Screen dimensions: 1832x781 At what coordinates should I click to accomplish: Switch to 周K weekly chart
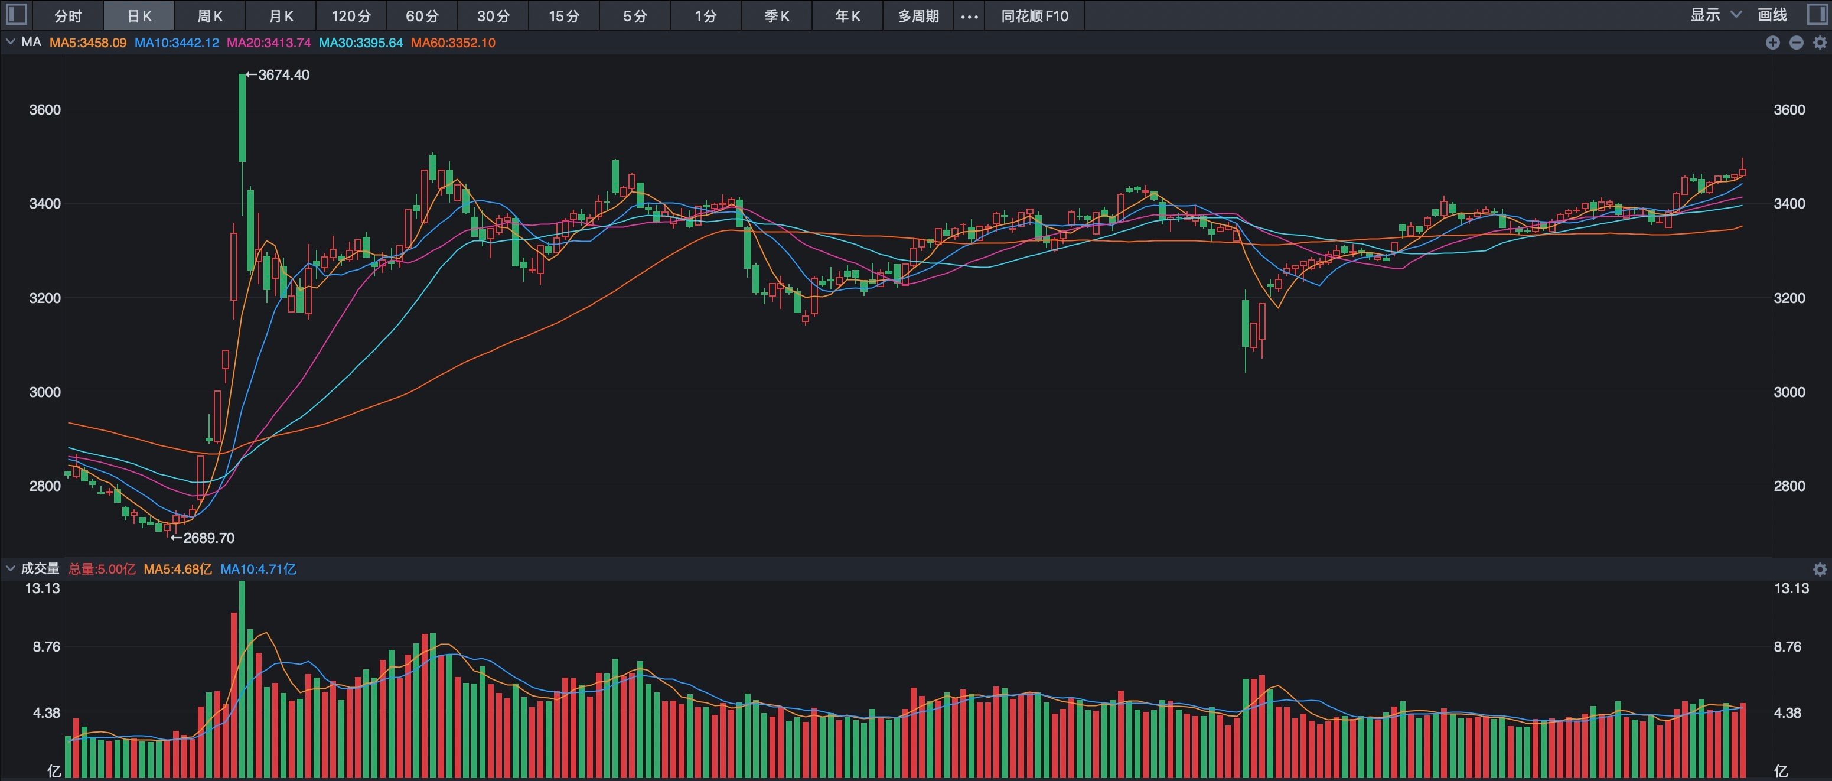210,15
